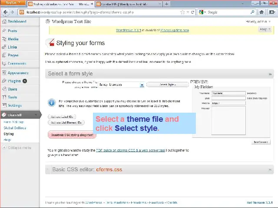Click the Settings icon in sidebar
The width and height of the screenshot is (278, 208).
4,105
